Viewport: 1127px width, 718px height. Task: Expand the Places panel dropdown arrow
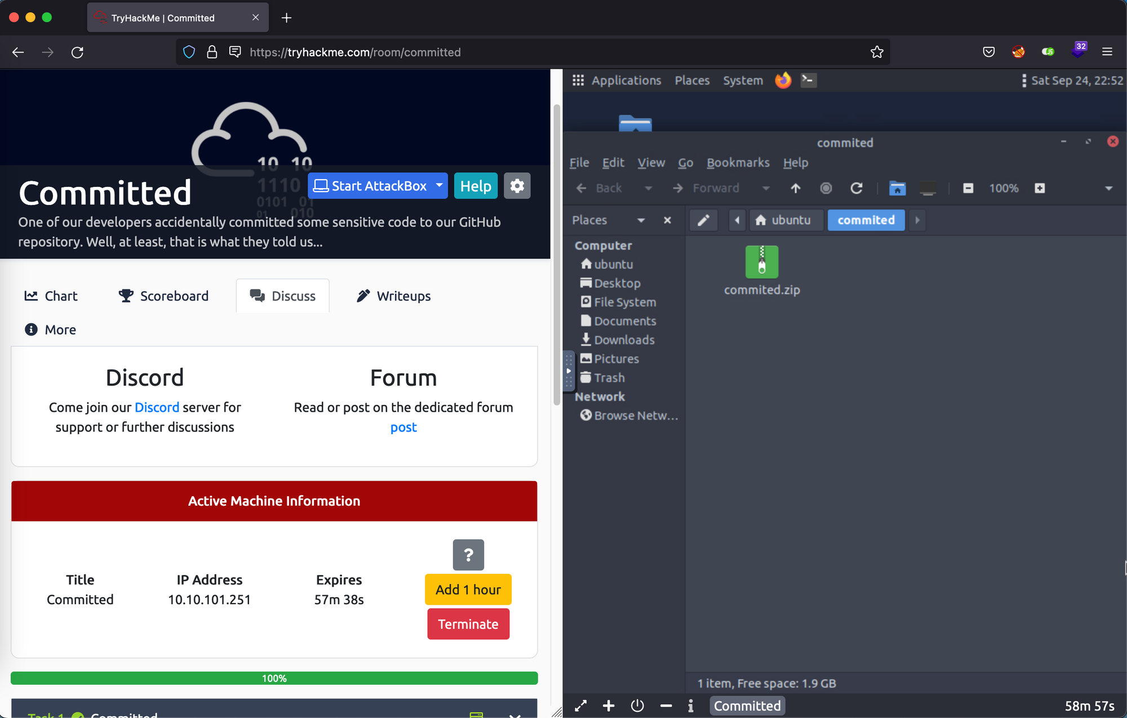[641, 220]
